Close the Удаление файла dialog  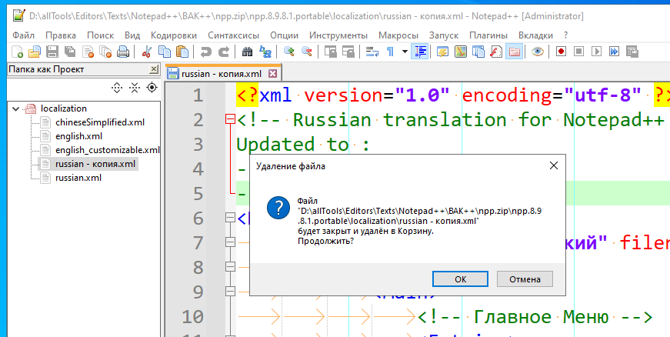click(x=553, y=165)
